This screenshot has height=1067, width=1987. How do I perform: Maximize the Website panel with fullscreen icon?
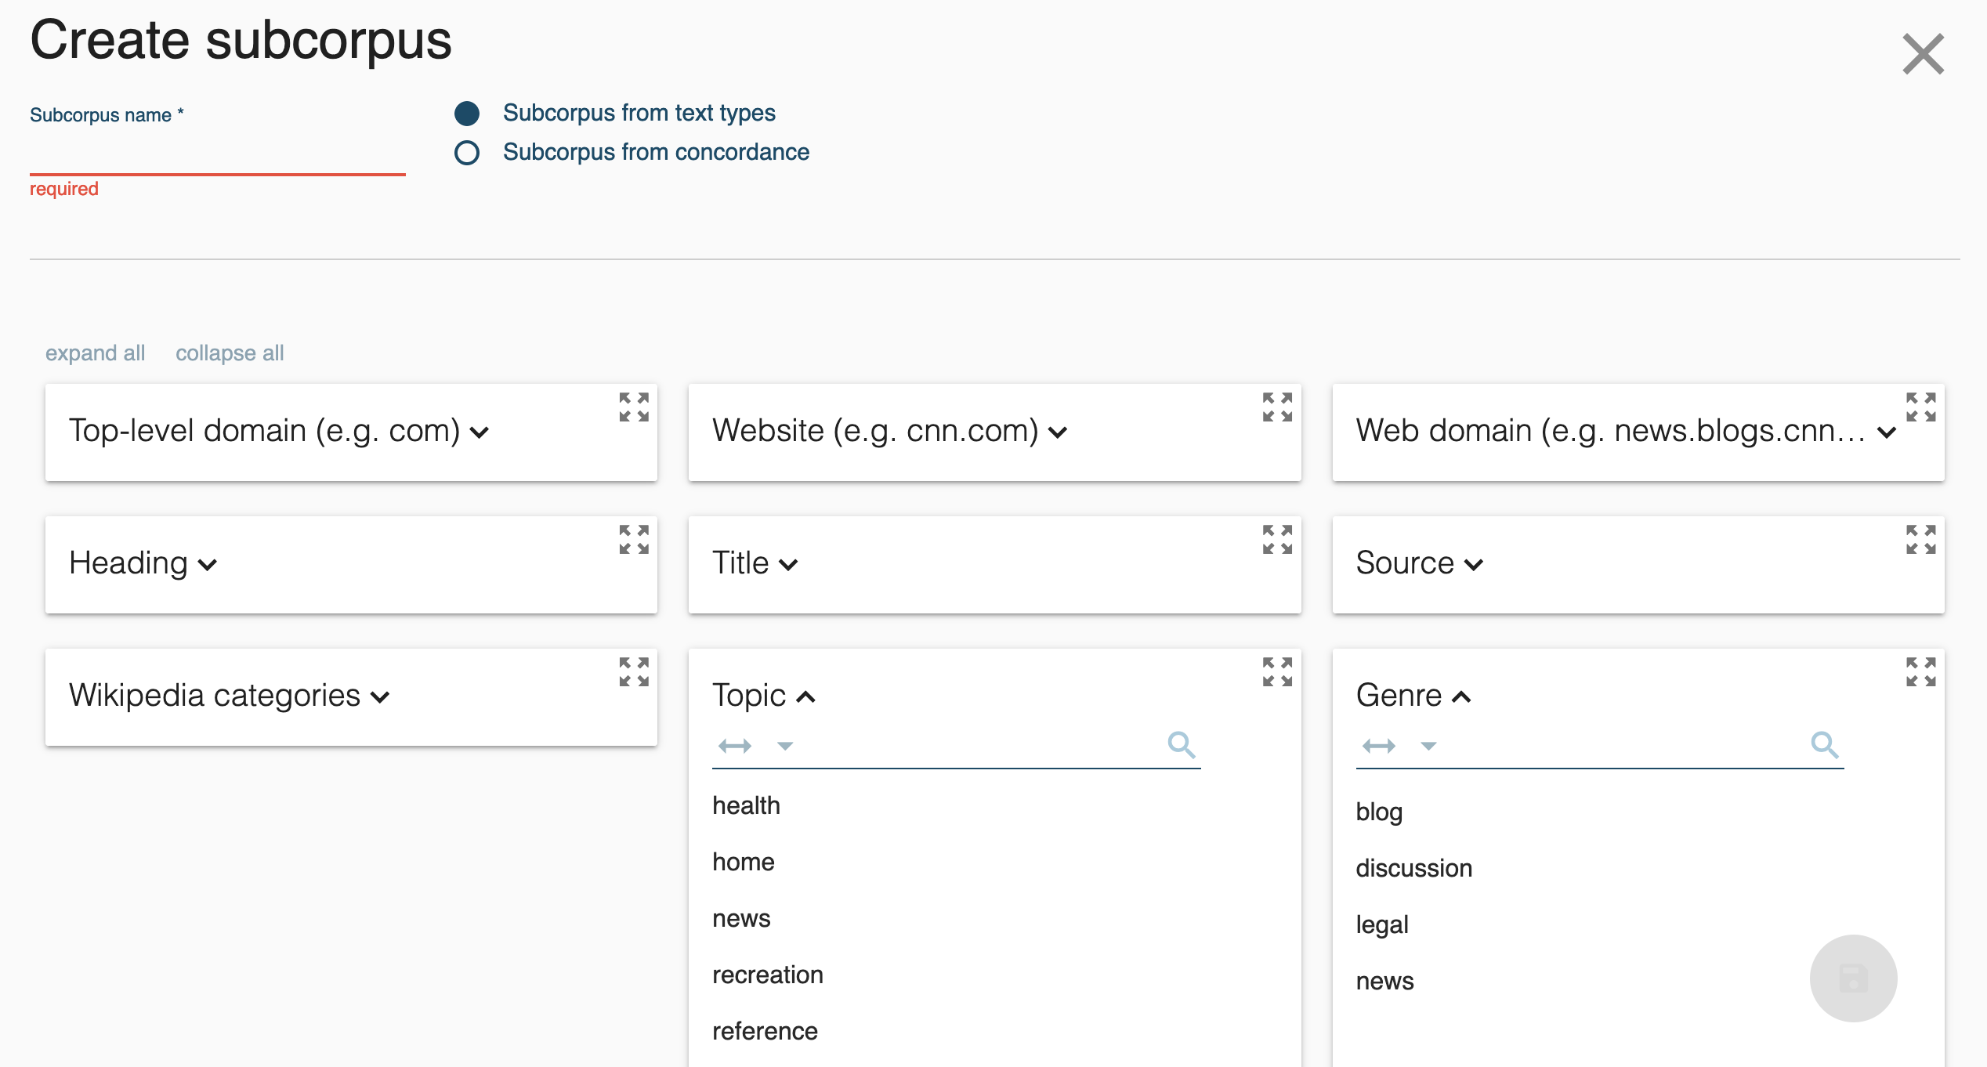1277,407
